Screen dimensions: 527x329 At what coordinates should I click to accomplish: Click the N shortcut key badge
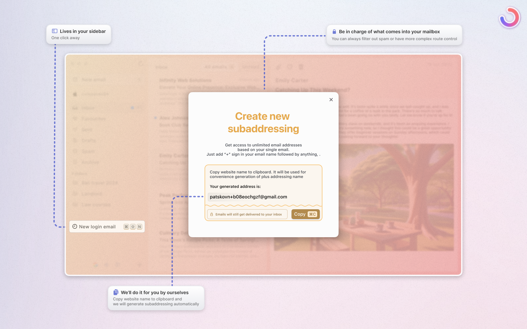[x=140, y=227]
